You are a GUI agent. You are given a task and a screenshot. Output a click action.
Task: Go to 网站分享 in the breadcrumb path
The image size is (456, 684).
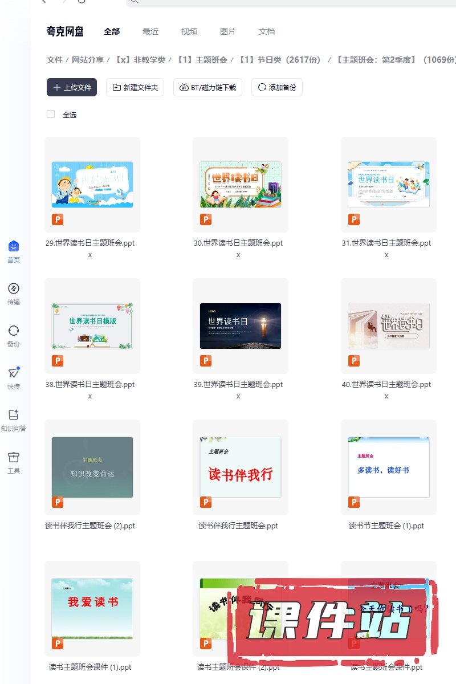pos(88,60)
